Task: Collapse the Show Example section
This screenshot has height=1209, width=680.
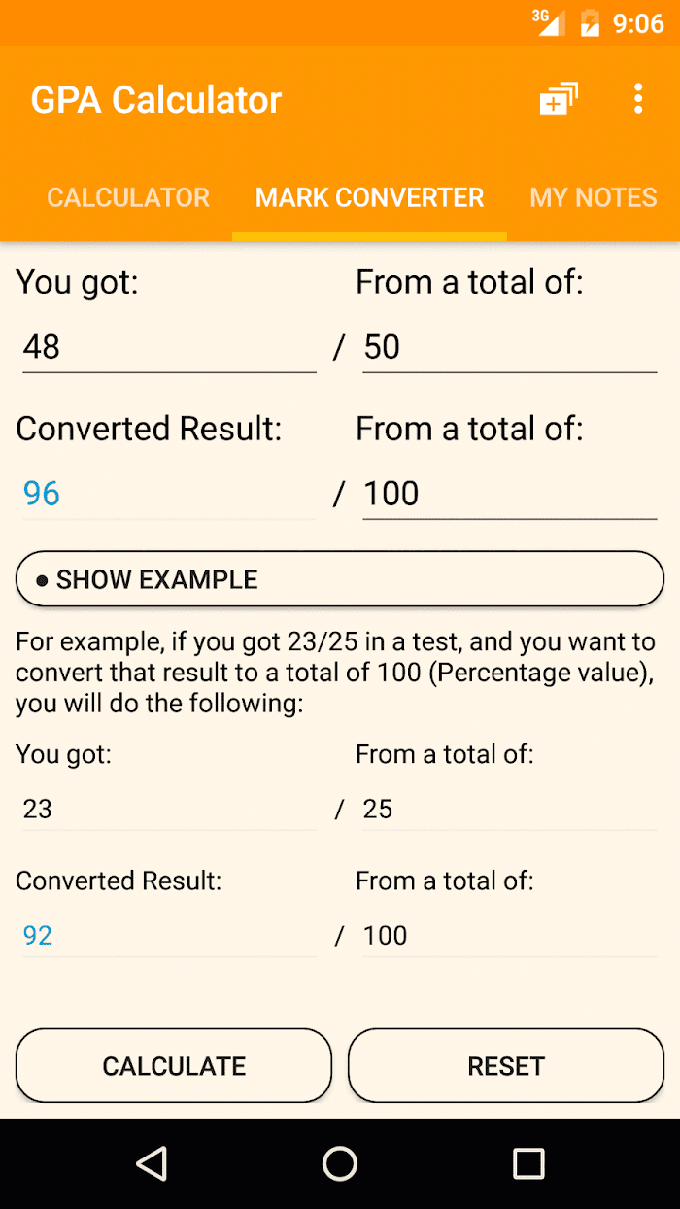Action: [340, 580]
